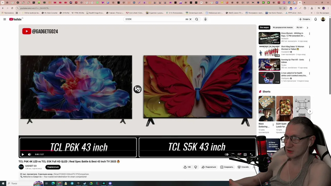Screen dimensions: 331x186
Task: Open Running Up That Hill Sonic video
Action: click(269, 64)
